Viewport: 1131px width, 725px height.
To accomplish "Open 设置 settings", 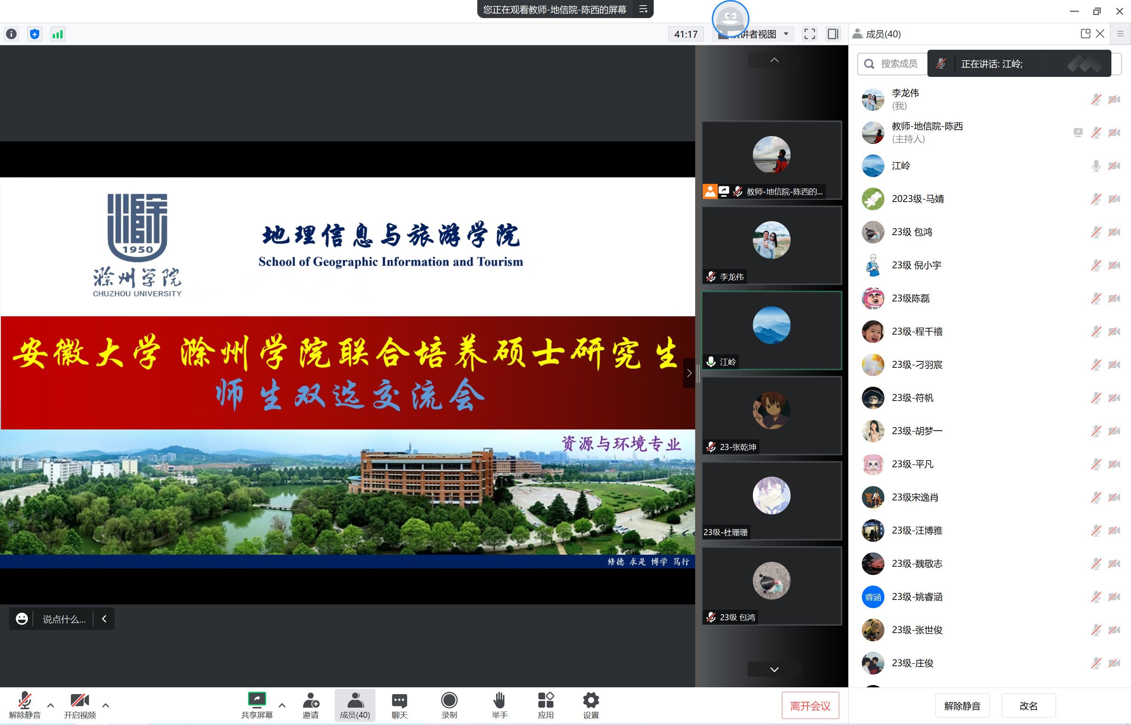I will (591, 705).
